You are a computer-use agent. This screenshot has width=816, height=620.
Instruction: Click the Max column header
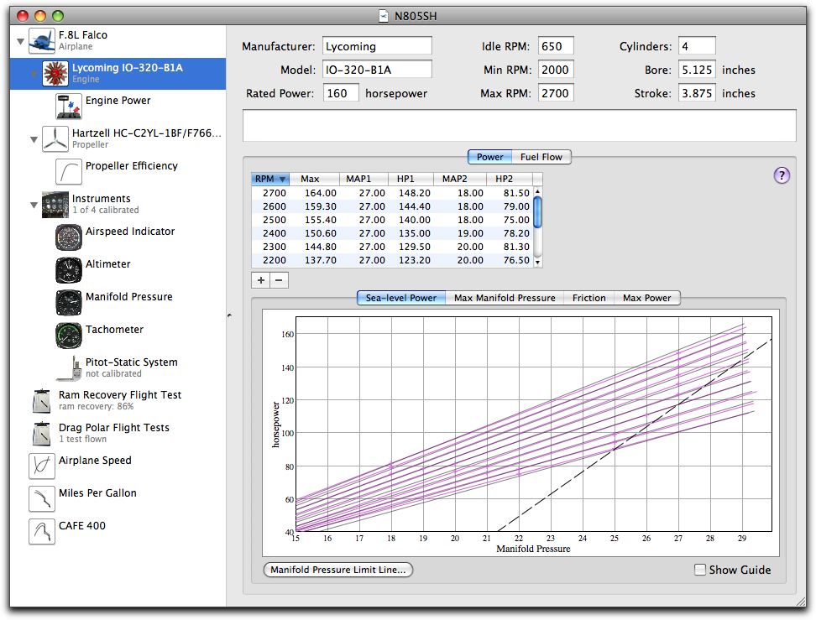pos(314,179)
